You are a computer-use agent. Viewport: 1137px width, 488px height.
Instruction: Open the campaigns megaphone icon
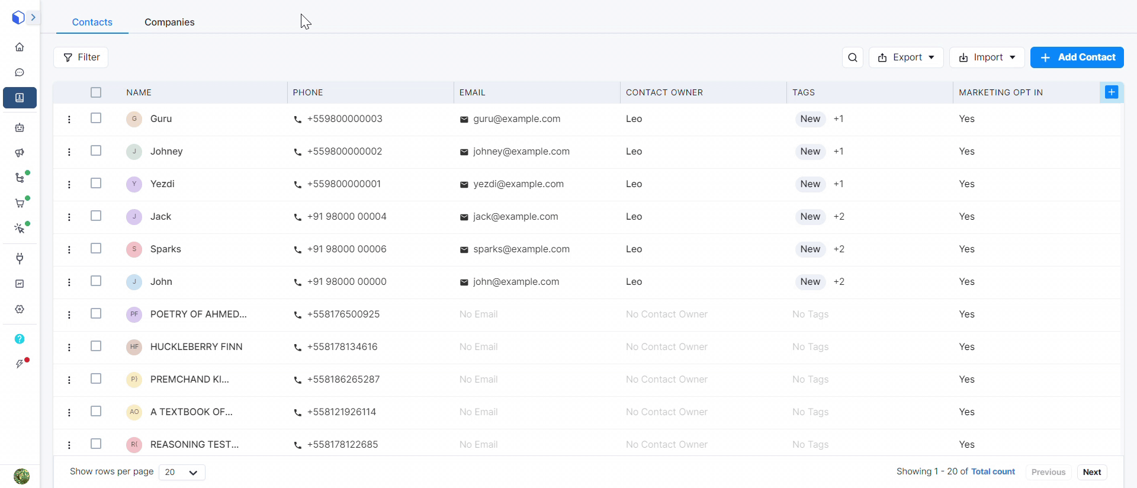click(20, 153)
